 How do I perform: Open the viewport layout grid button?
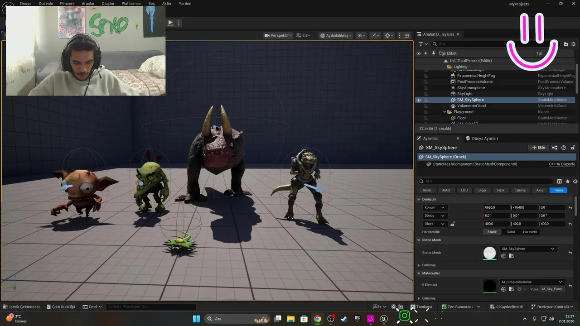(x=406, y=35)
